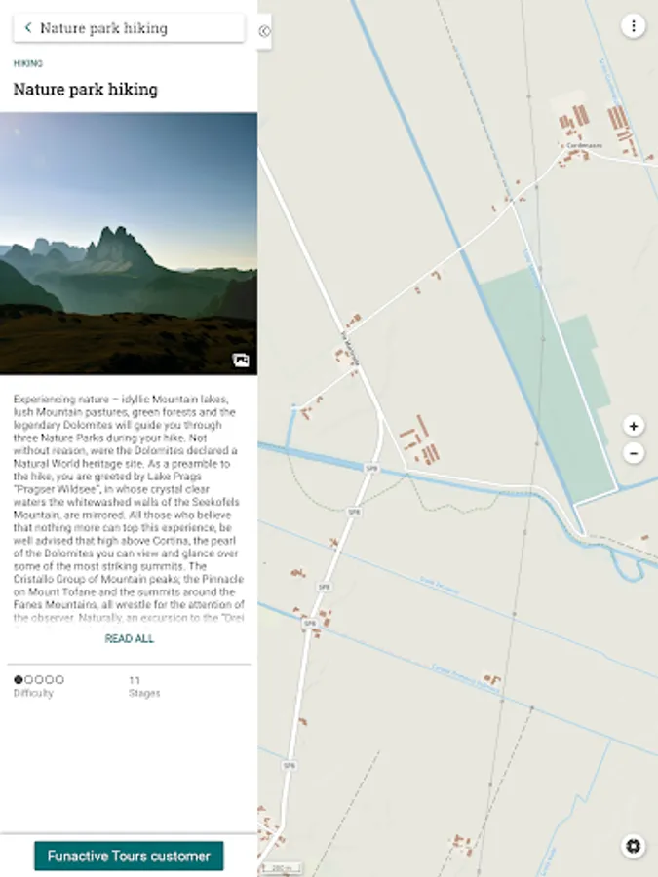Click the tour description text

click(129, 508)
